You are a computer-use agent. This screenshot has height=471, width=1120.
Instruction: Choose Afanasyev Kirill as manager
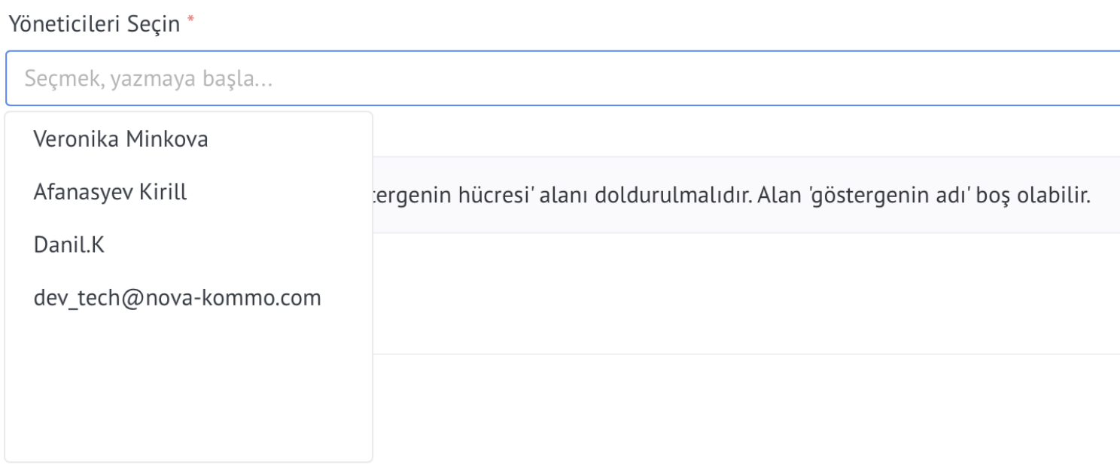click(x=188, y=192)
